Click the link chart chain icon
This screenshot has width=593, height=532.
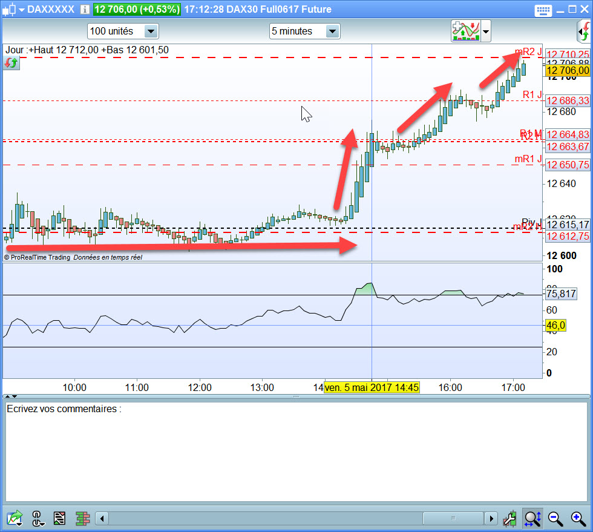pos(38,518)
